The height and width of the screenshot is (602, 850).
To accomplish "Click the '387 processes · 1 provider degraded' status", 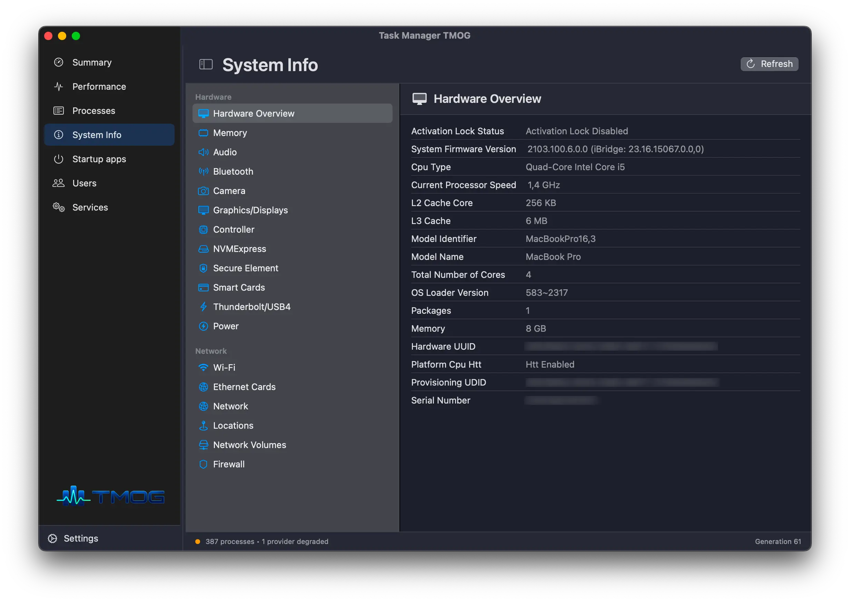I will [267, 542].
